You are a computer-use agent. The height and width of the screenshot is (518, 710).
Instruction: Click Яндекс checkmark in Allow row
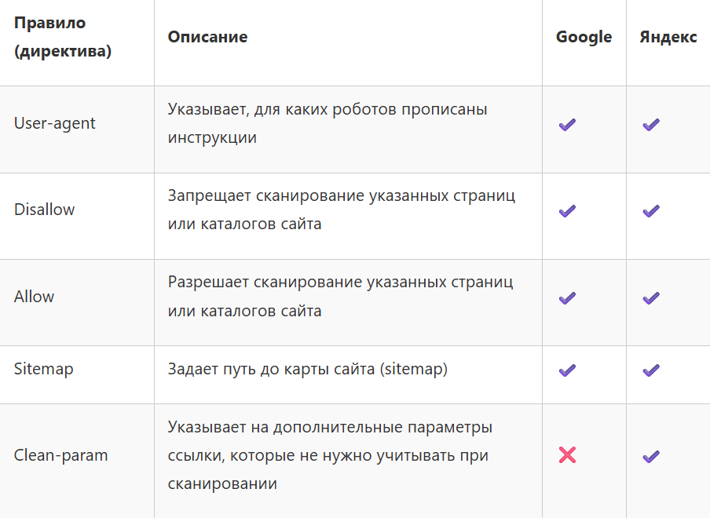pyautogui.click(x=650, y=298)
